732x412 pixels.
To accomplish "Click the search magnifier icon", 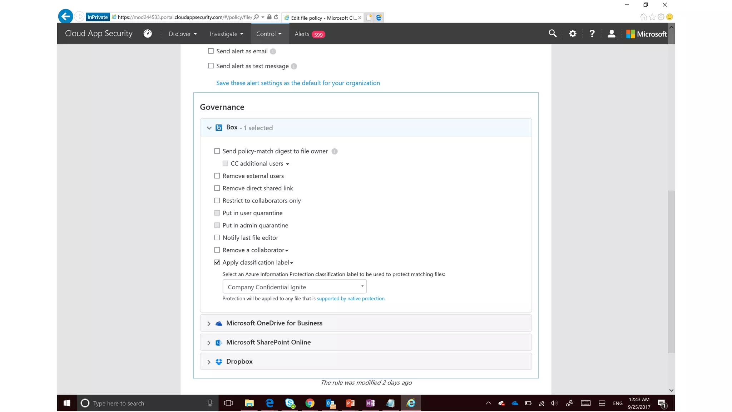I will [x=553, y=34].
